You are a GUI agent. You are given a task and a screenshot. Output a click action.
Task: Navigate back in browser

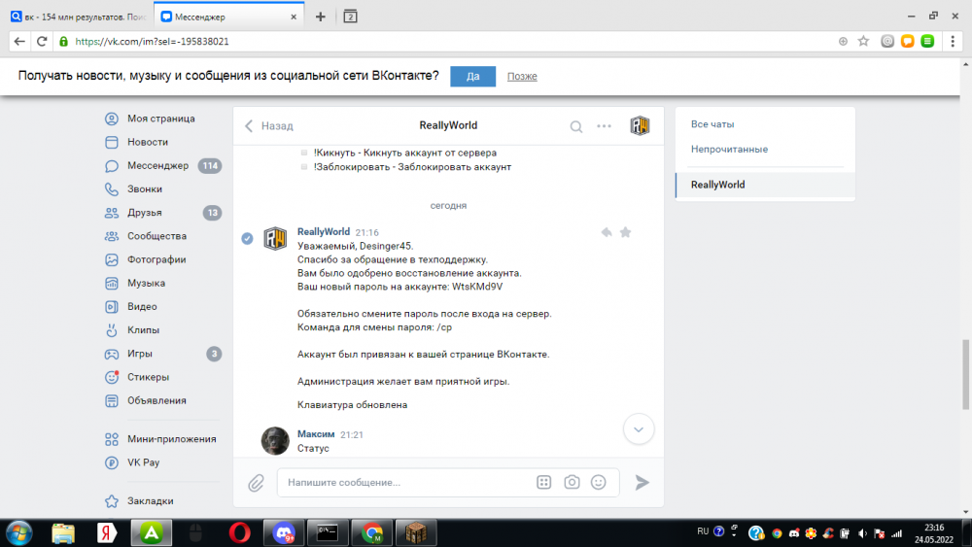(x=19, y=42)
